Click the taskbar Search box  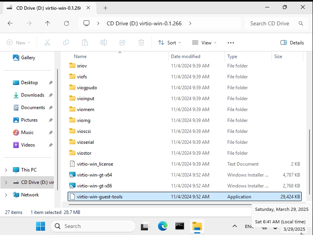pyautogui.click(x=93, y=226)
